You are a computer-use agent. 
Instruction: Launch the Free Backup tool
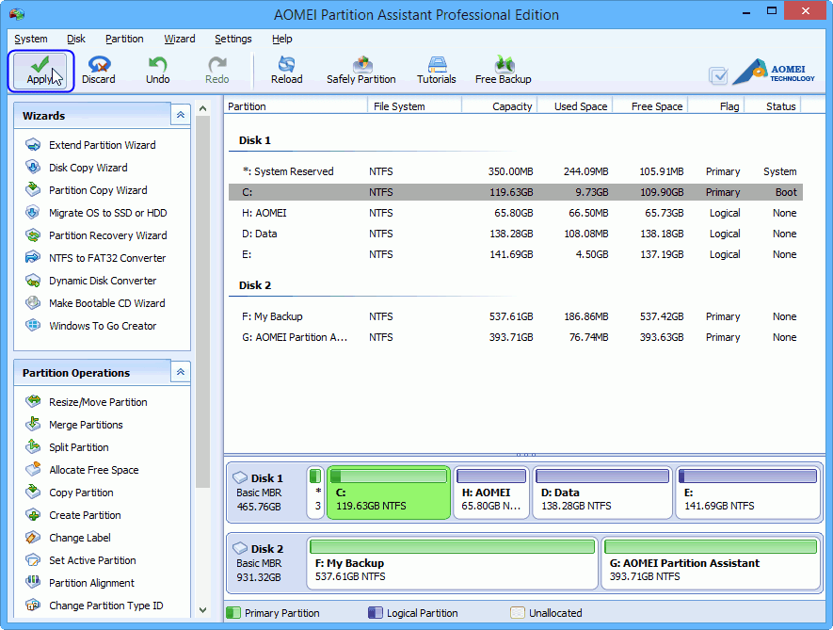click(503, 71)
